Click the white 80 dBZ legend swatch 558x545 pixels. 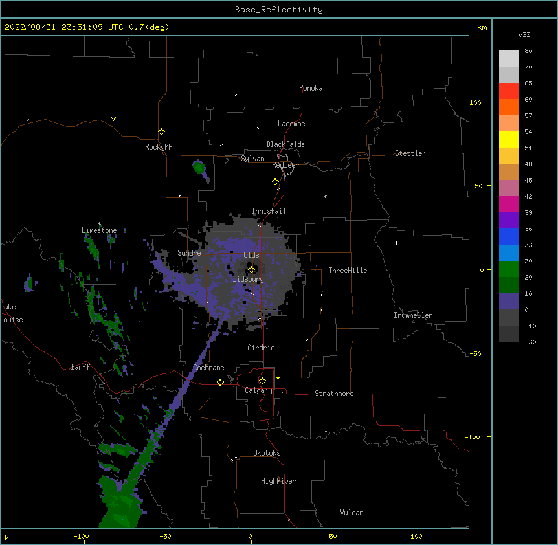pos(509,59)
